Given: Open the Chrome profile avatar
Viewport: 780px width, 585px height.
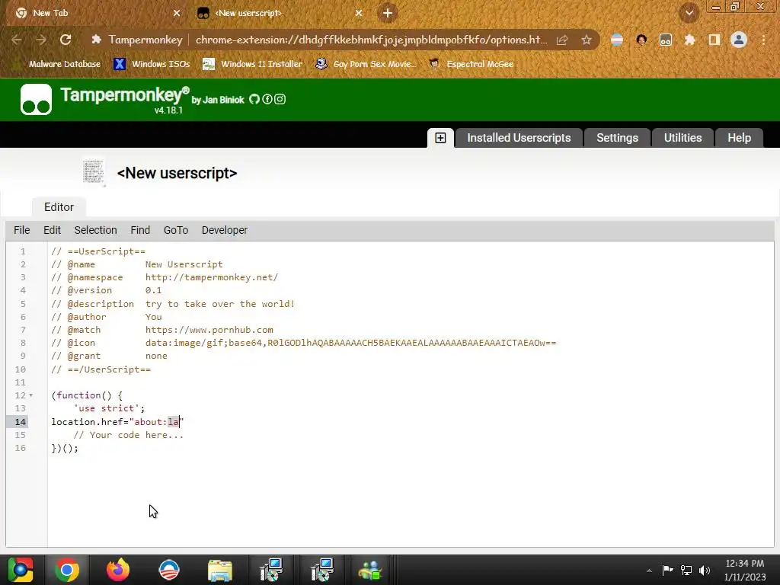Looking at the screenshot, I should pyautogui.click(x=739, y=40).
